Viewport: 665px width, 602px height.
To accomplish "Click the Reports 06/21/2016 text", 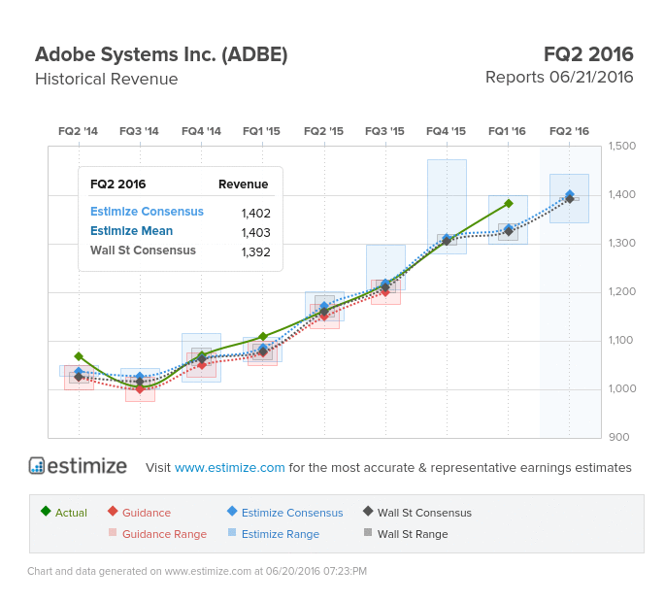I will (559, 78).
